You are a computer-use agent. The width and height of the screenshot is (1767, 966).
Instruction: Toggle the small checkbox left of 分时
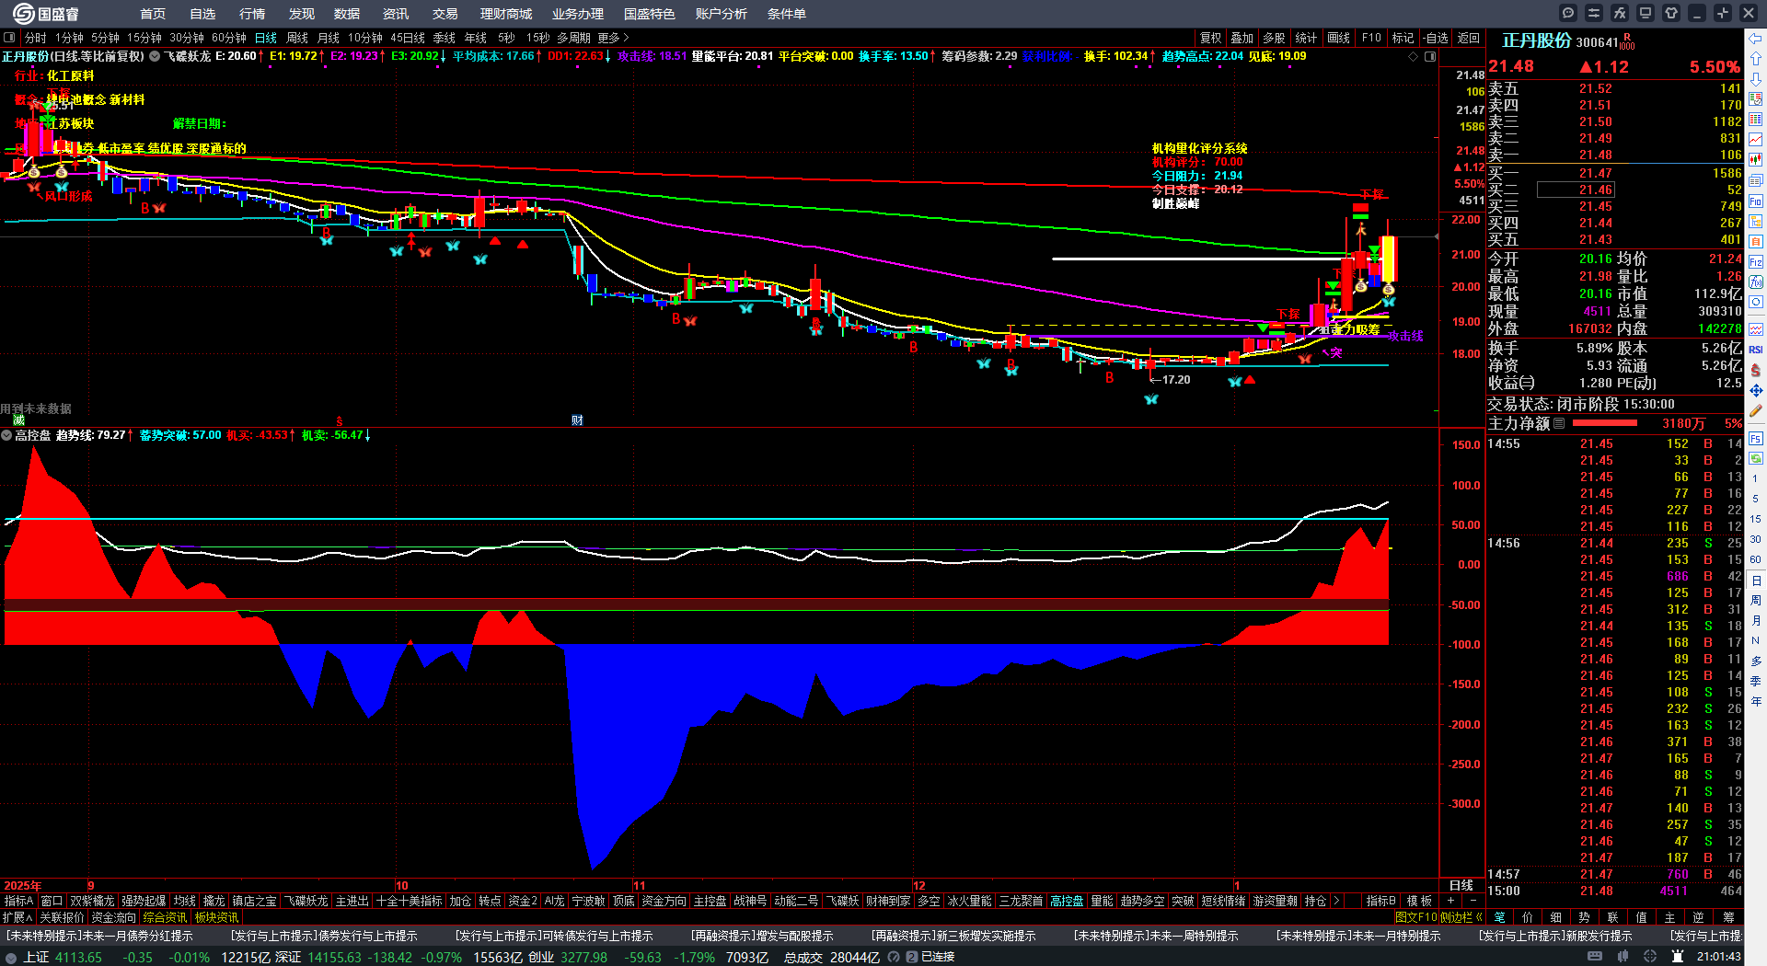click(9, 38)
